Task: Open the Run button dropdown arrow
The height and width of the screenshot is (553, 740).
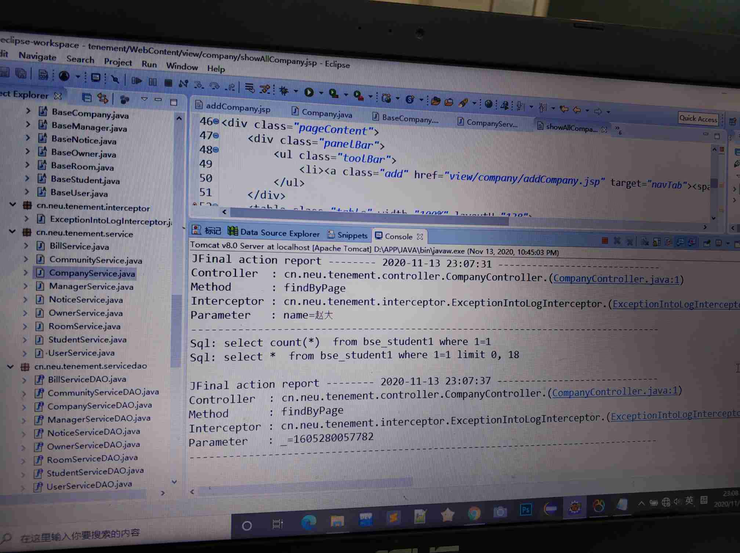Action: (321, 93)
